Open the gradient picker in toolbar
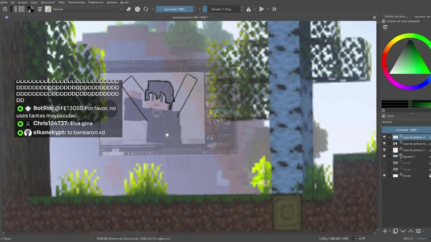Screen dimensions: 431x242 14,9
